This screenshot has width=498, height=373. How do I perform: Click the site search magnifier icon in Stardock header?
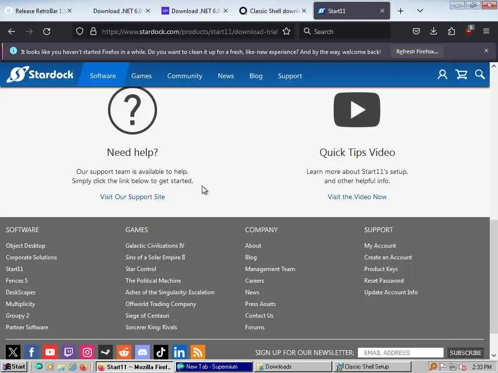[x=480, y=75]
